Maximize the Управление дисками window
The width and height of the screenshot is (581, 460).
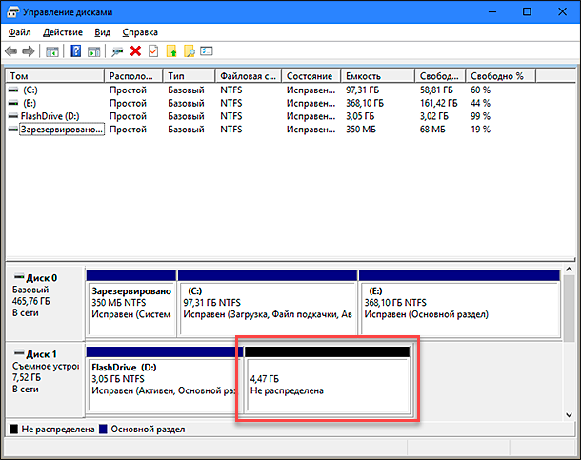[527, 11]
